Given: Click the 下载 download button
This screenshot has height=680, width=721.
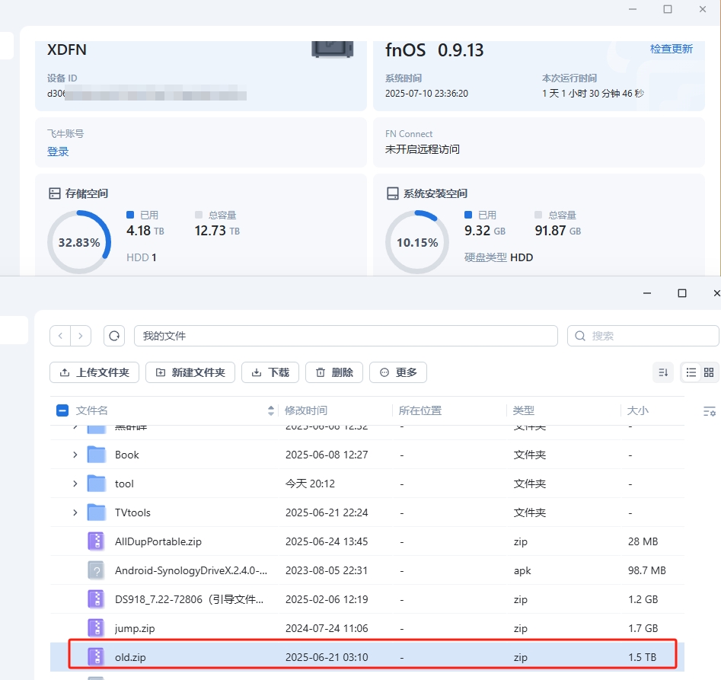Looking at the screenshot, I should tap(270, 372).
